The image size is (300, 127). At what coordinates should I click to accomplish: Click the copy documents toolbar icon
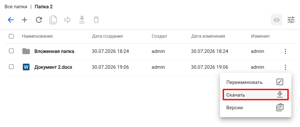click(x=53, y=20)
